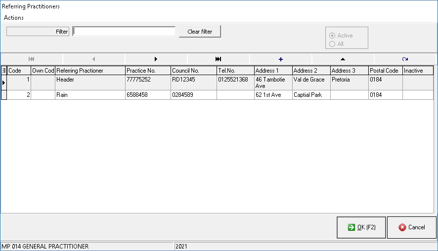Go to previous record arrow
The image size is (438, 251).
[x=94, y=59]
